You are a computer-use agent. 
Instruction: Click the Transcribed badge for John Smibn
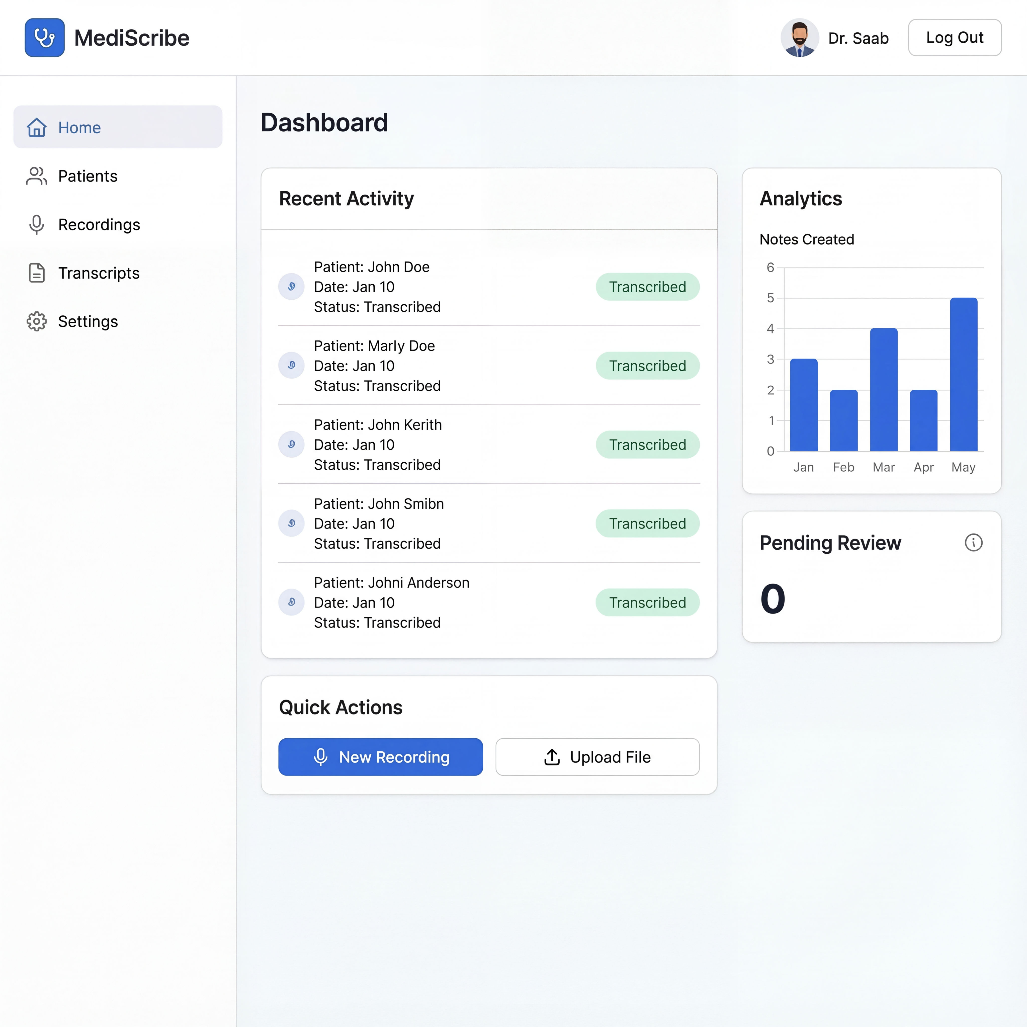coord(647,524)
